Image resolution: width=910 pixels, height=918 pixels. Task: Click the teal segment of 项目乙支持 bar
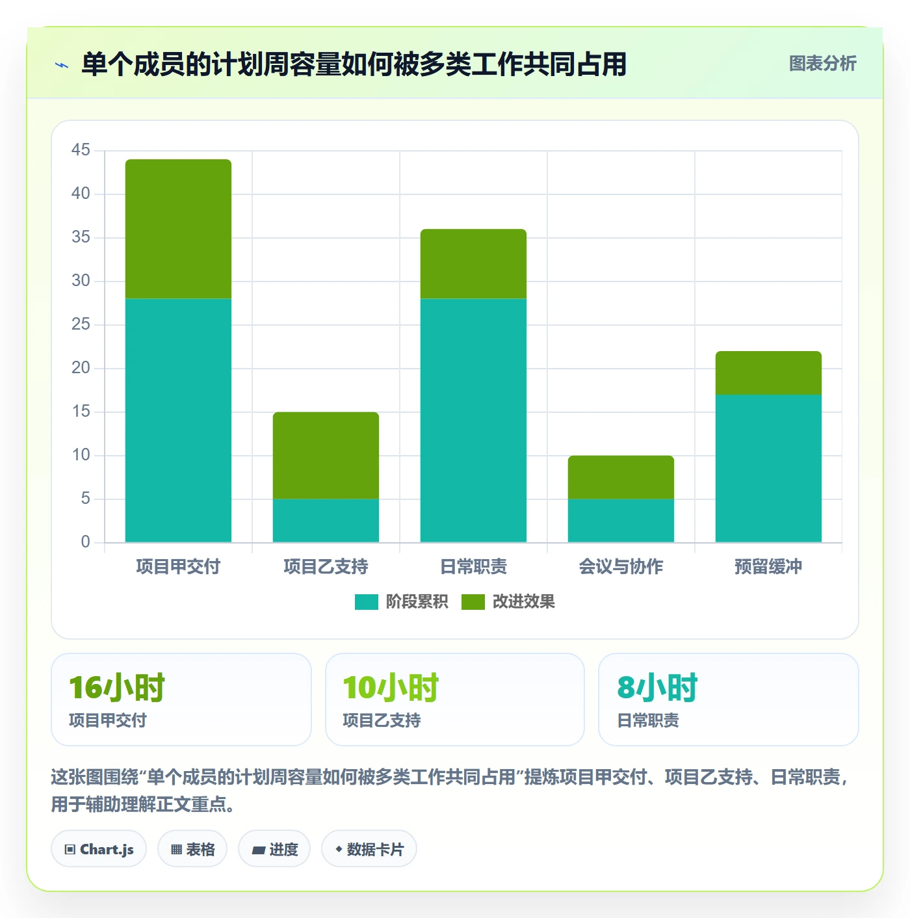[x=326, y=520]
